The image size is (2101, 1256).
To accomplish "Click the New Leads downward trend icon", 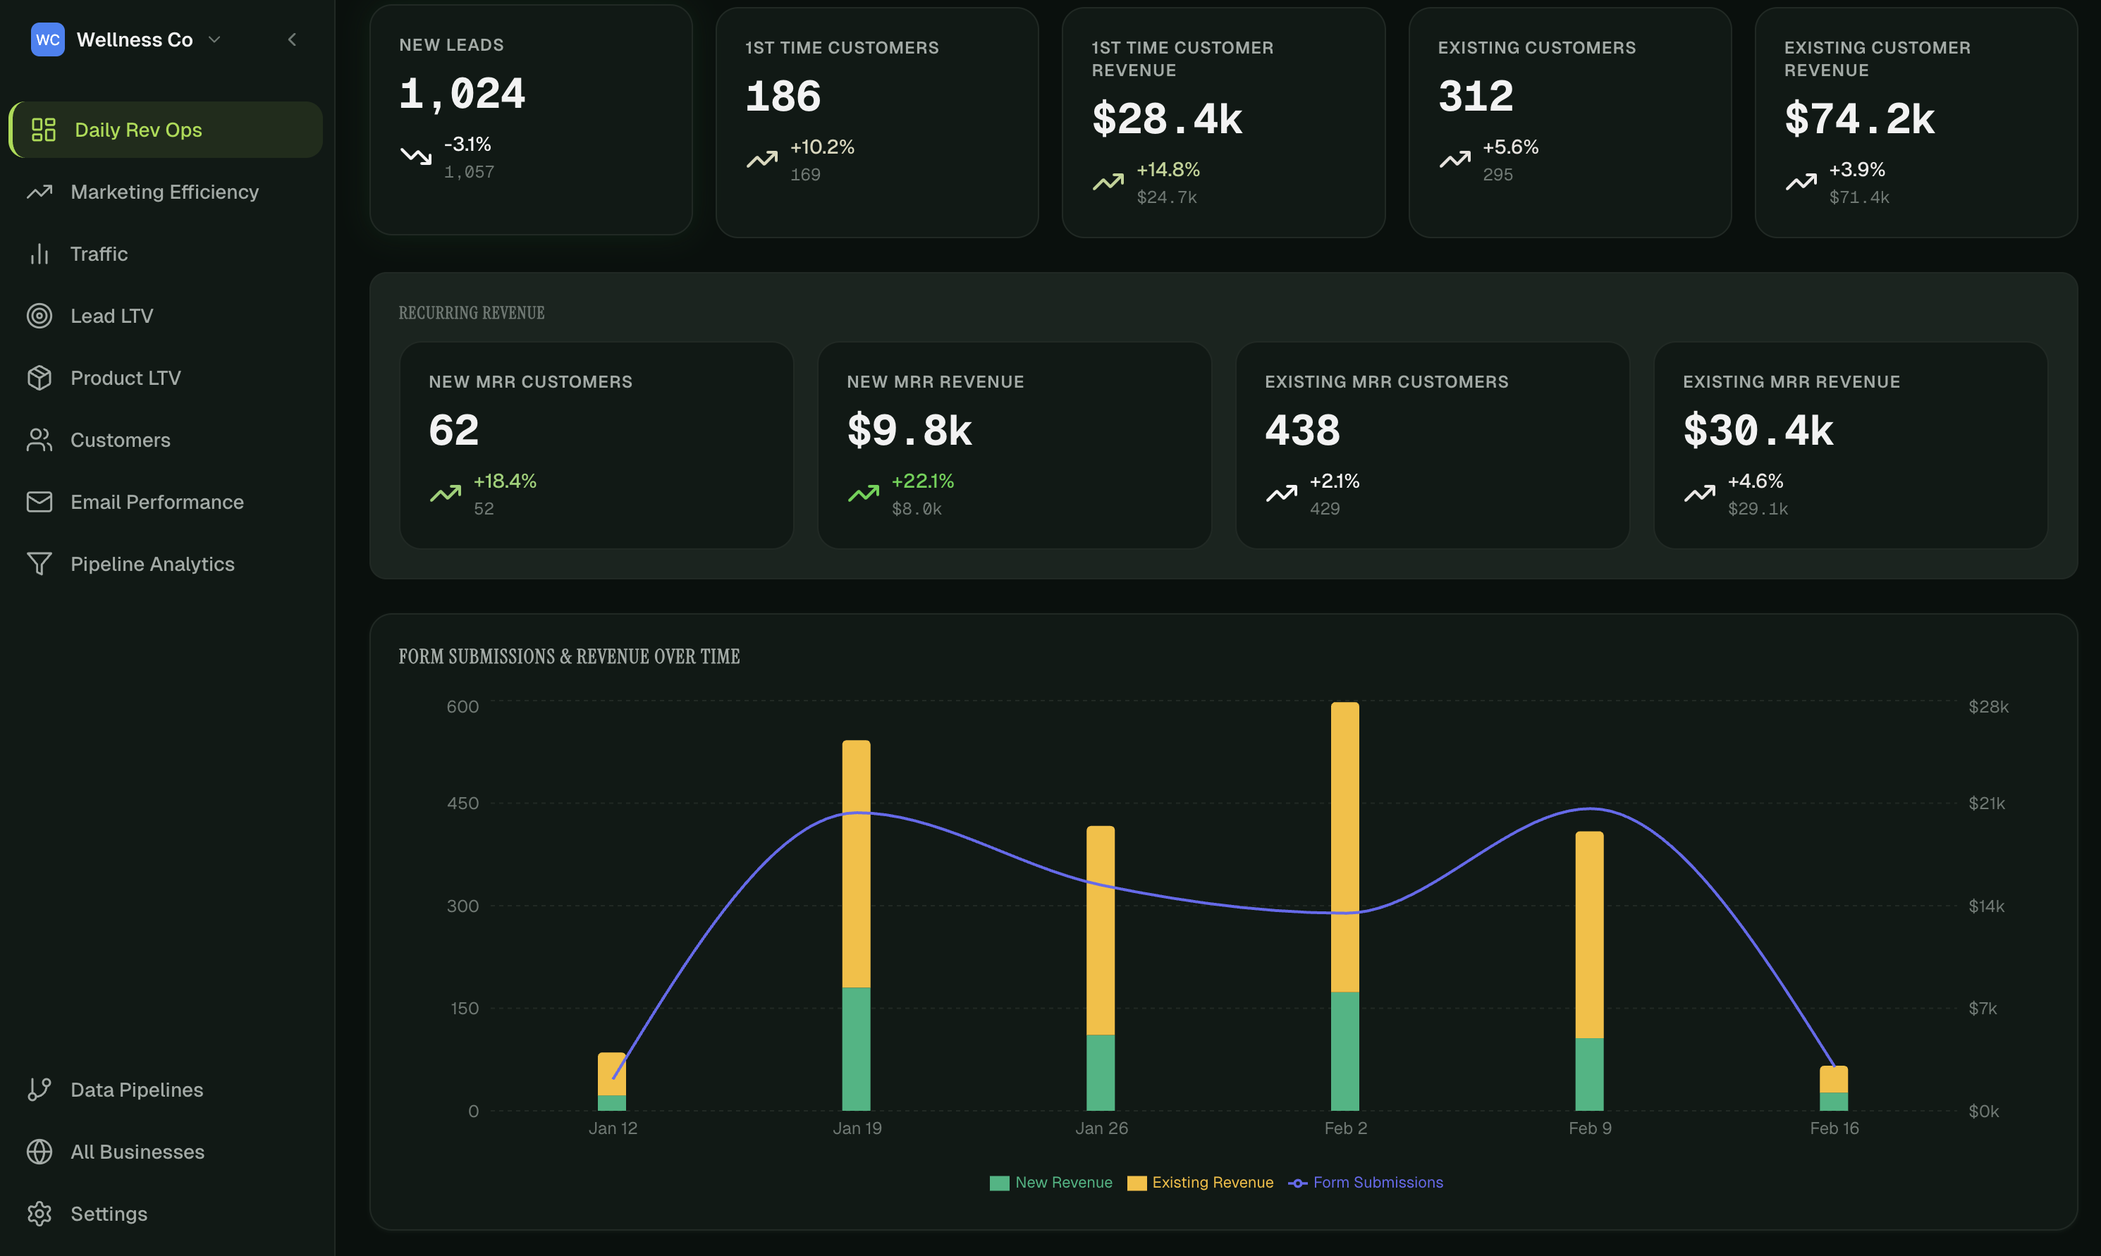I will 416,156.
